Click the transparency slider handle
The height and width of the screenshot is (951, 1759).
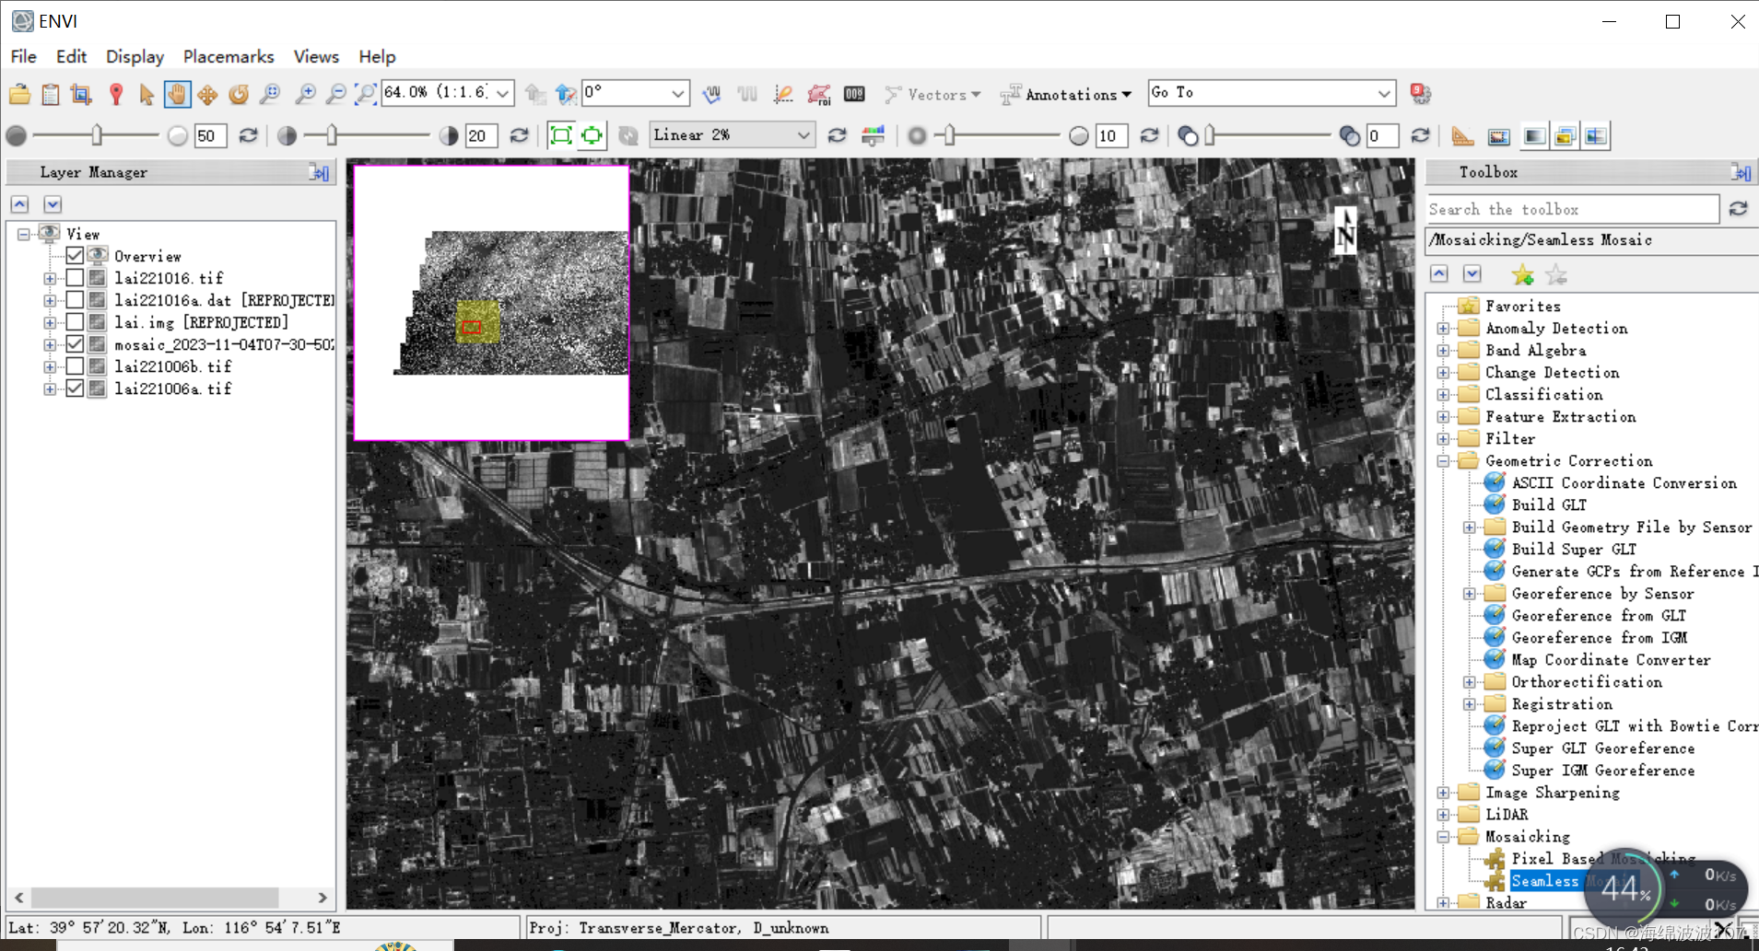point(1210,135)
